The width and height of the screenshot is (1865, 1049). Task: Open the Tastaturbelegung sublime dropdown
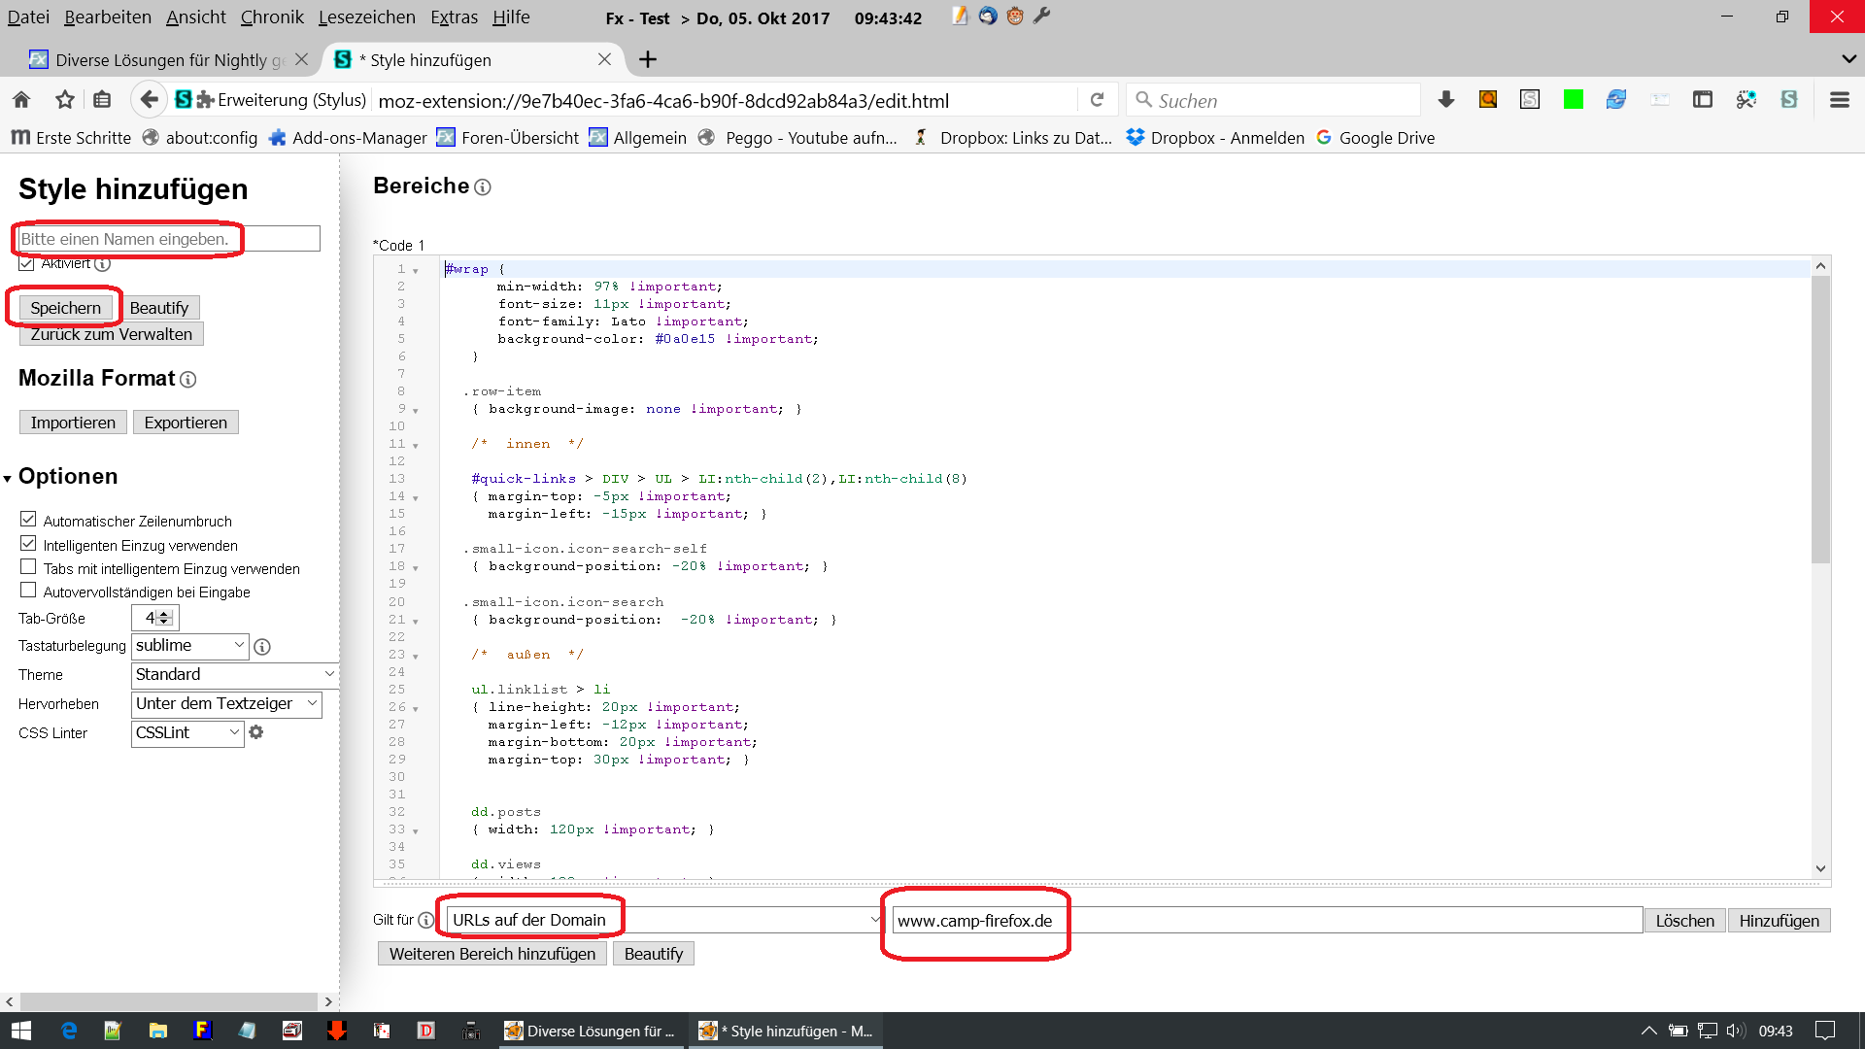(x=190, y=645)
